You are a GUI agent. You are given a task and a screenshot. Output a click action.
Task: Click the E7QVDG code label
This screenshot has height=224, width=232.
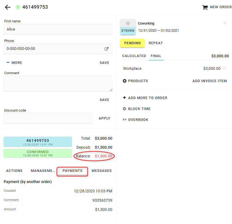(128, 31)
